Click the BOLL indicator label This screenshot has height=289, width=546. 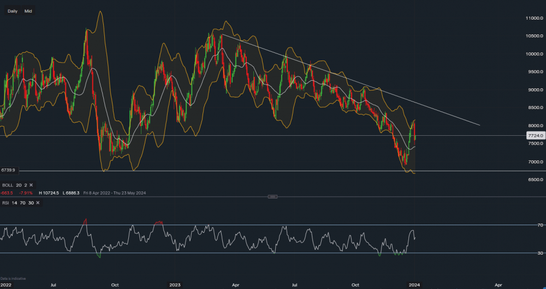(8, 185)
